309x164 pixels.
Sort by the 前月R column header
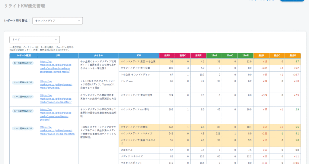click(x=199, y=56)
